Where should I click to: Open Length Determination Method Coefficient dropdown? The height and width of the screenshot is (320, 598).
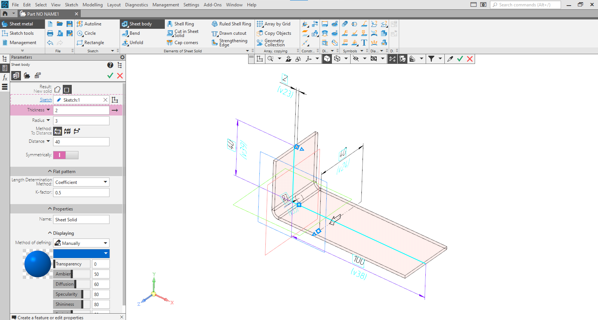(81, 182)
